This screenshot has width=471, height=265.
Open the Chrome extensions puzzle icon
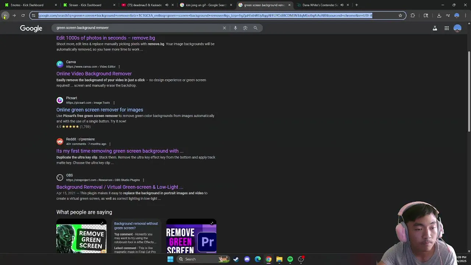412,15
